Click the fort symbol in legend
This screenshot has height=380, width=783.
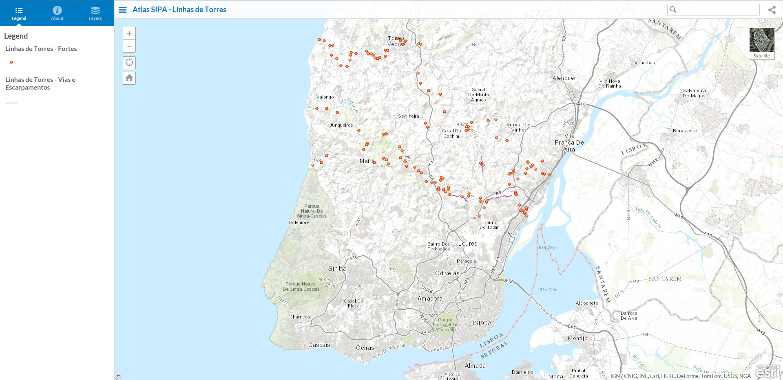click(x=11, y=62)
